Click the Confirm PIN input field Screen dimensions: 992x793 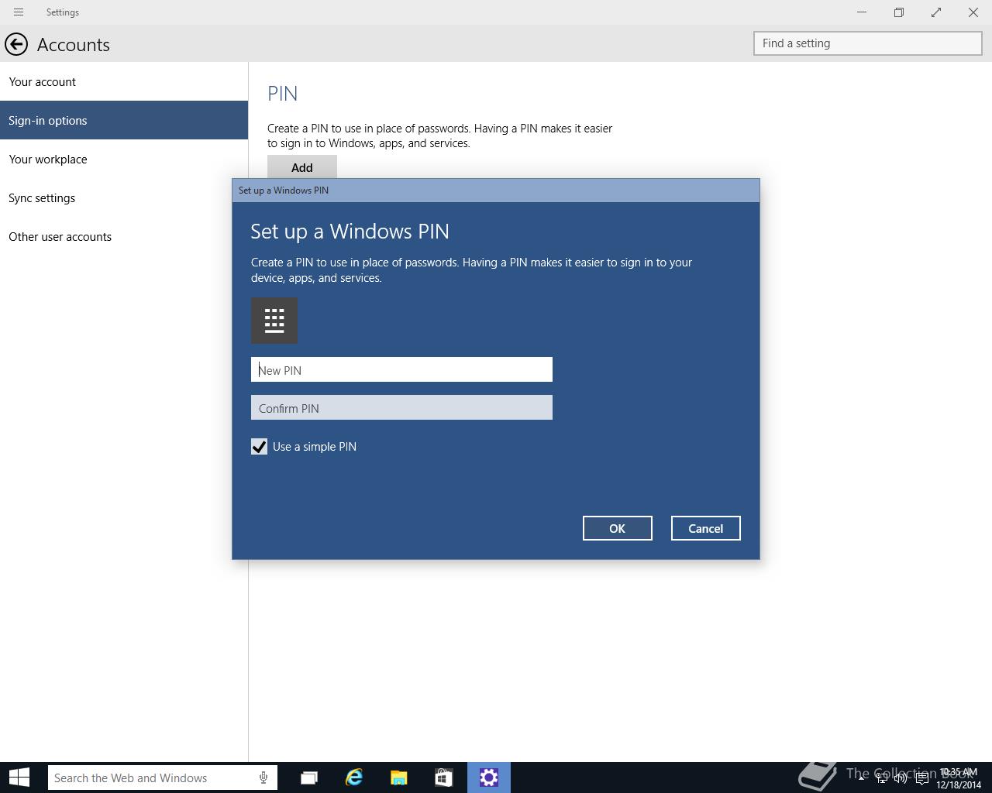tap(401, 407)
